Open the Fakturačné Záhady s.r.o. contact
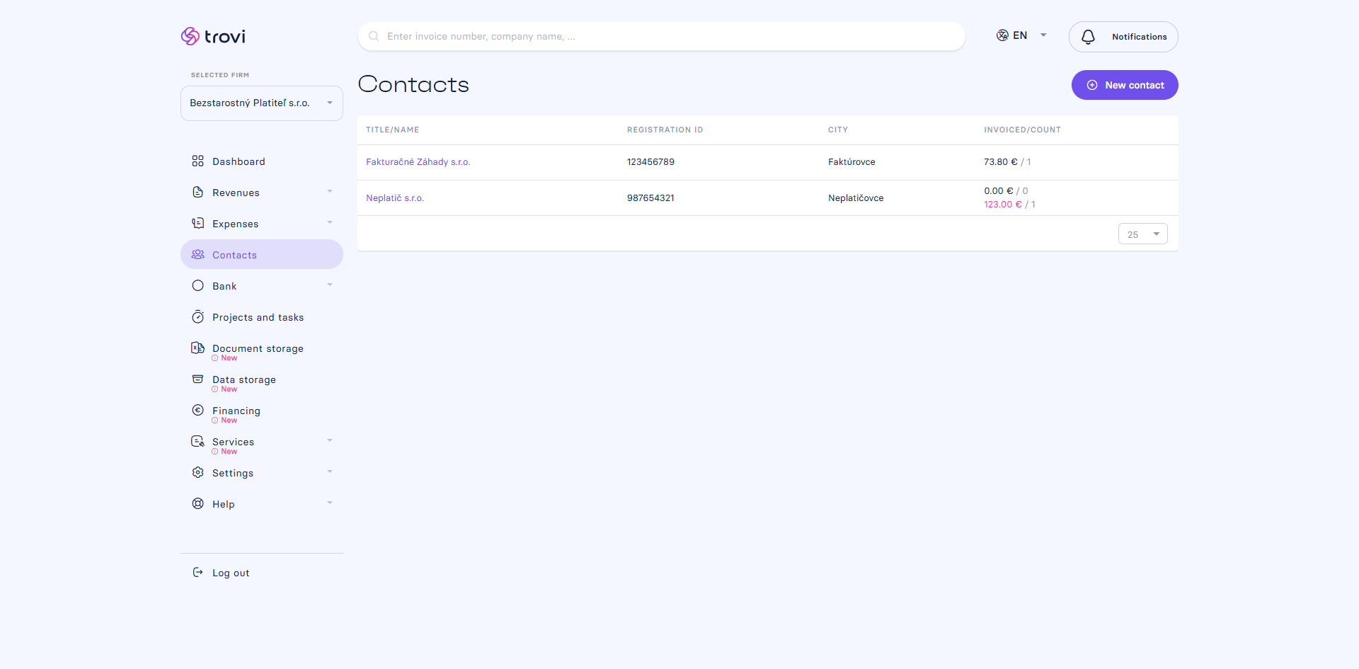 coord(418,162)
